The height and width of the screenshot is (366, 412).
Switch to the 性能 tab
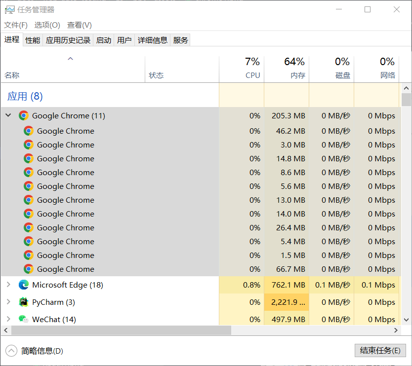point(33,40)
